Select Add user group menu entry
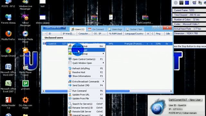This screenshot has height=116, width=206. [87, 46]
